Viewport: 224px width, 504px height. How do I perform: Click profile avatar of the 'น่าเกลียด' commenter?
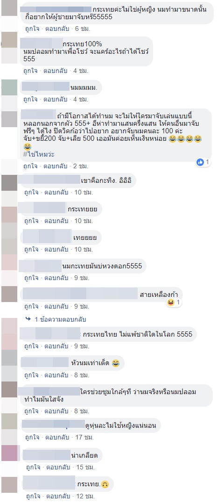point(9,453)
